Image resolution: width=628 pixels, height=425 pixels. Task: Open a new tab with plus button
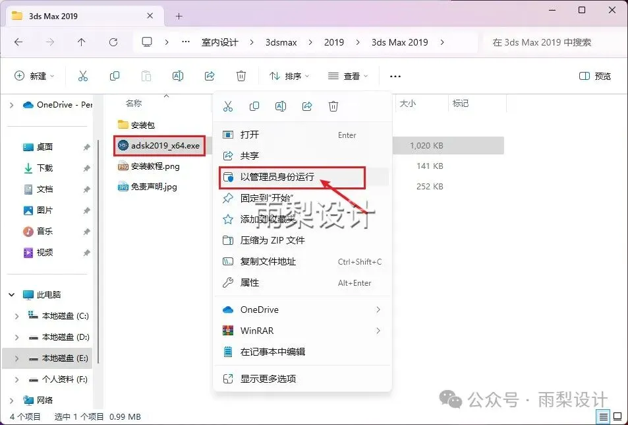click(x=179, y=16)
